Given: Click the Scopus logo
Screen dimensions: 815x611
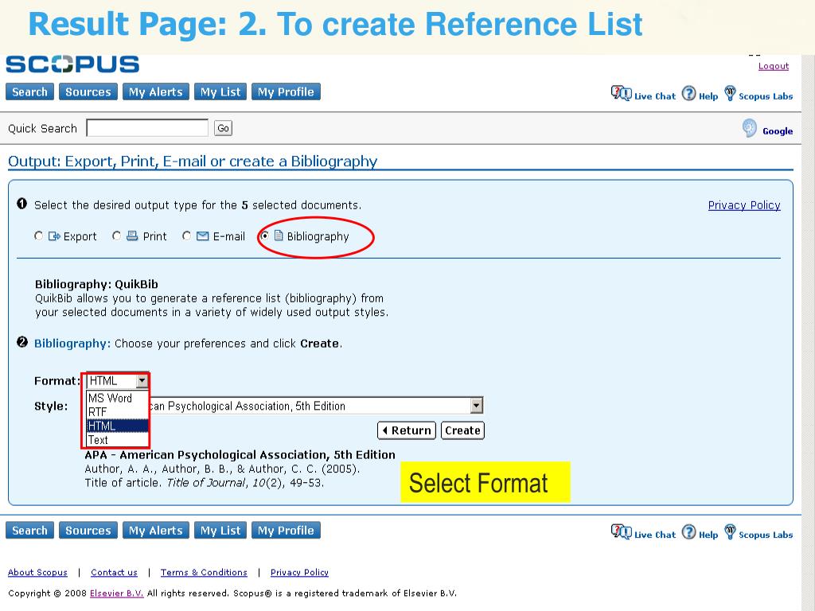Looking at the screenshot, I should pos(72,64).
